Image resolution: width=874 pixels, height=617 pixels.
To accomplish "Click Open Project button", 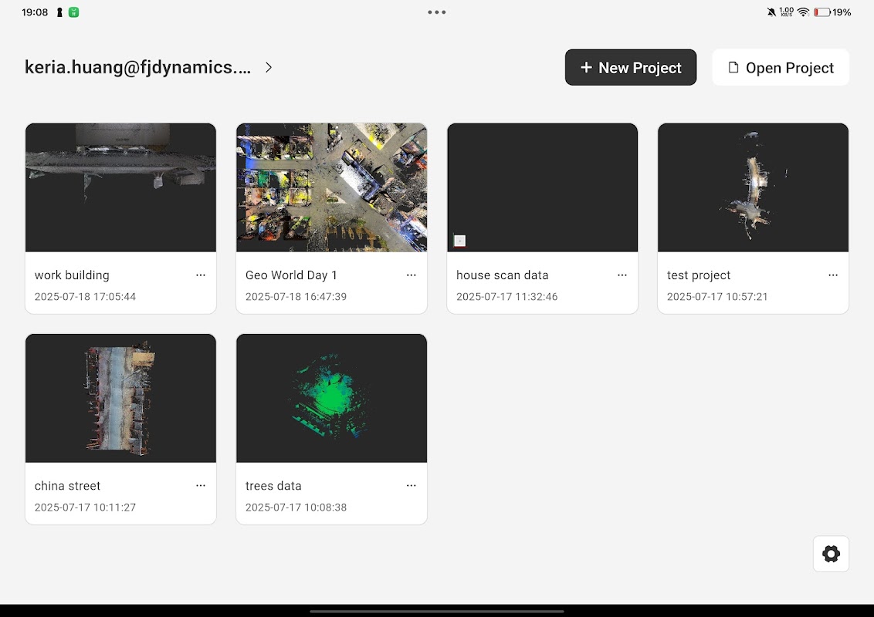I will point(781,67).
